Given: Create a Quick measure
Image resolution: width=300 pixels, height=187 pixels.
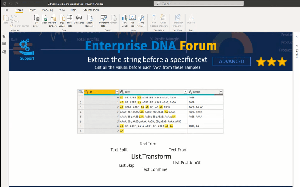Looking at the screenshot, I should [x=163, y=21].
